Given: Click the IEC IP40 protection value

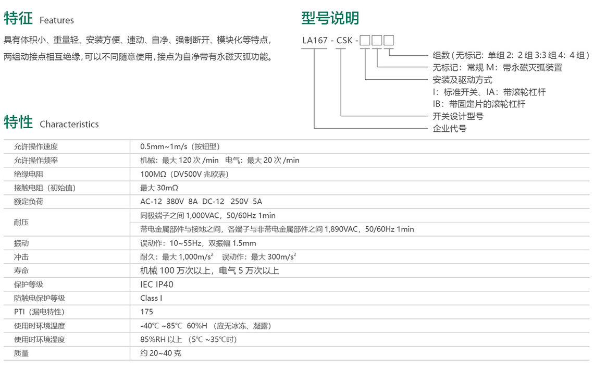Looking at the screenshot, I should 157,285.
